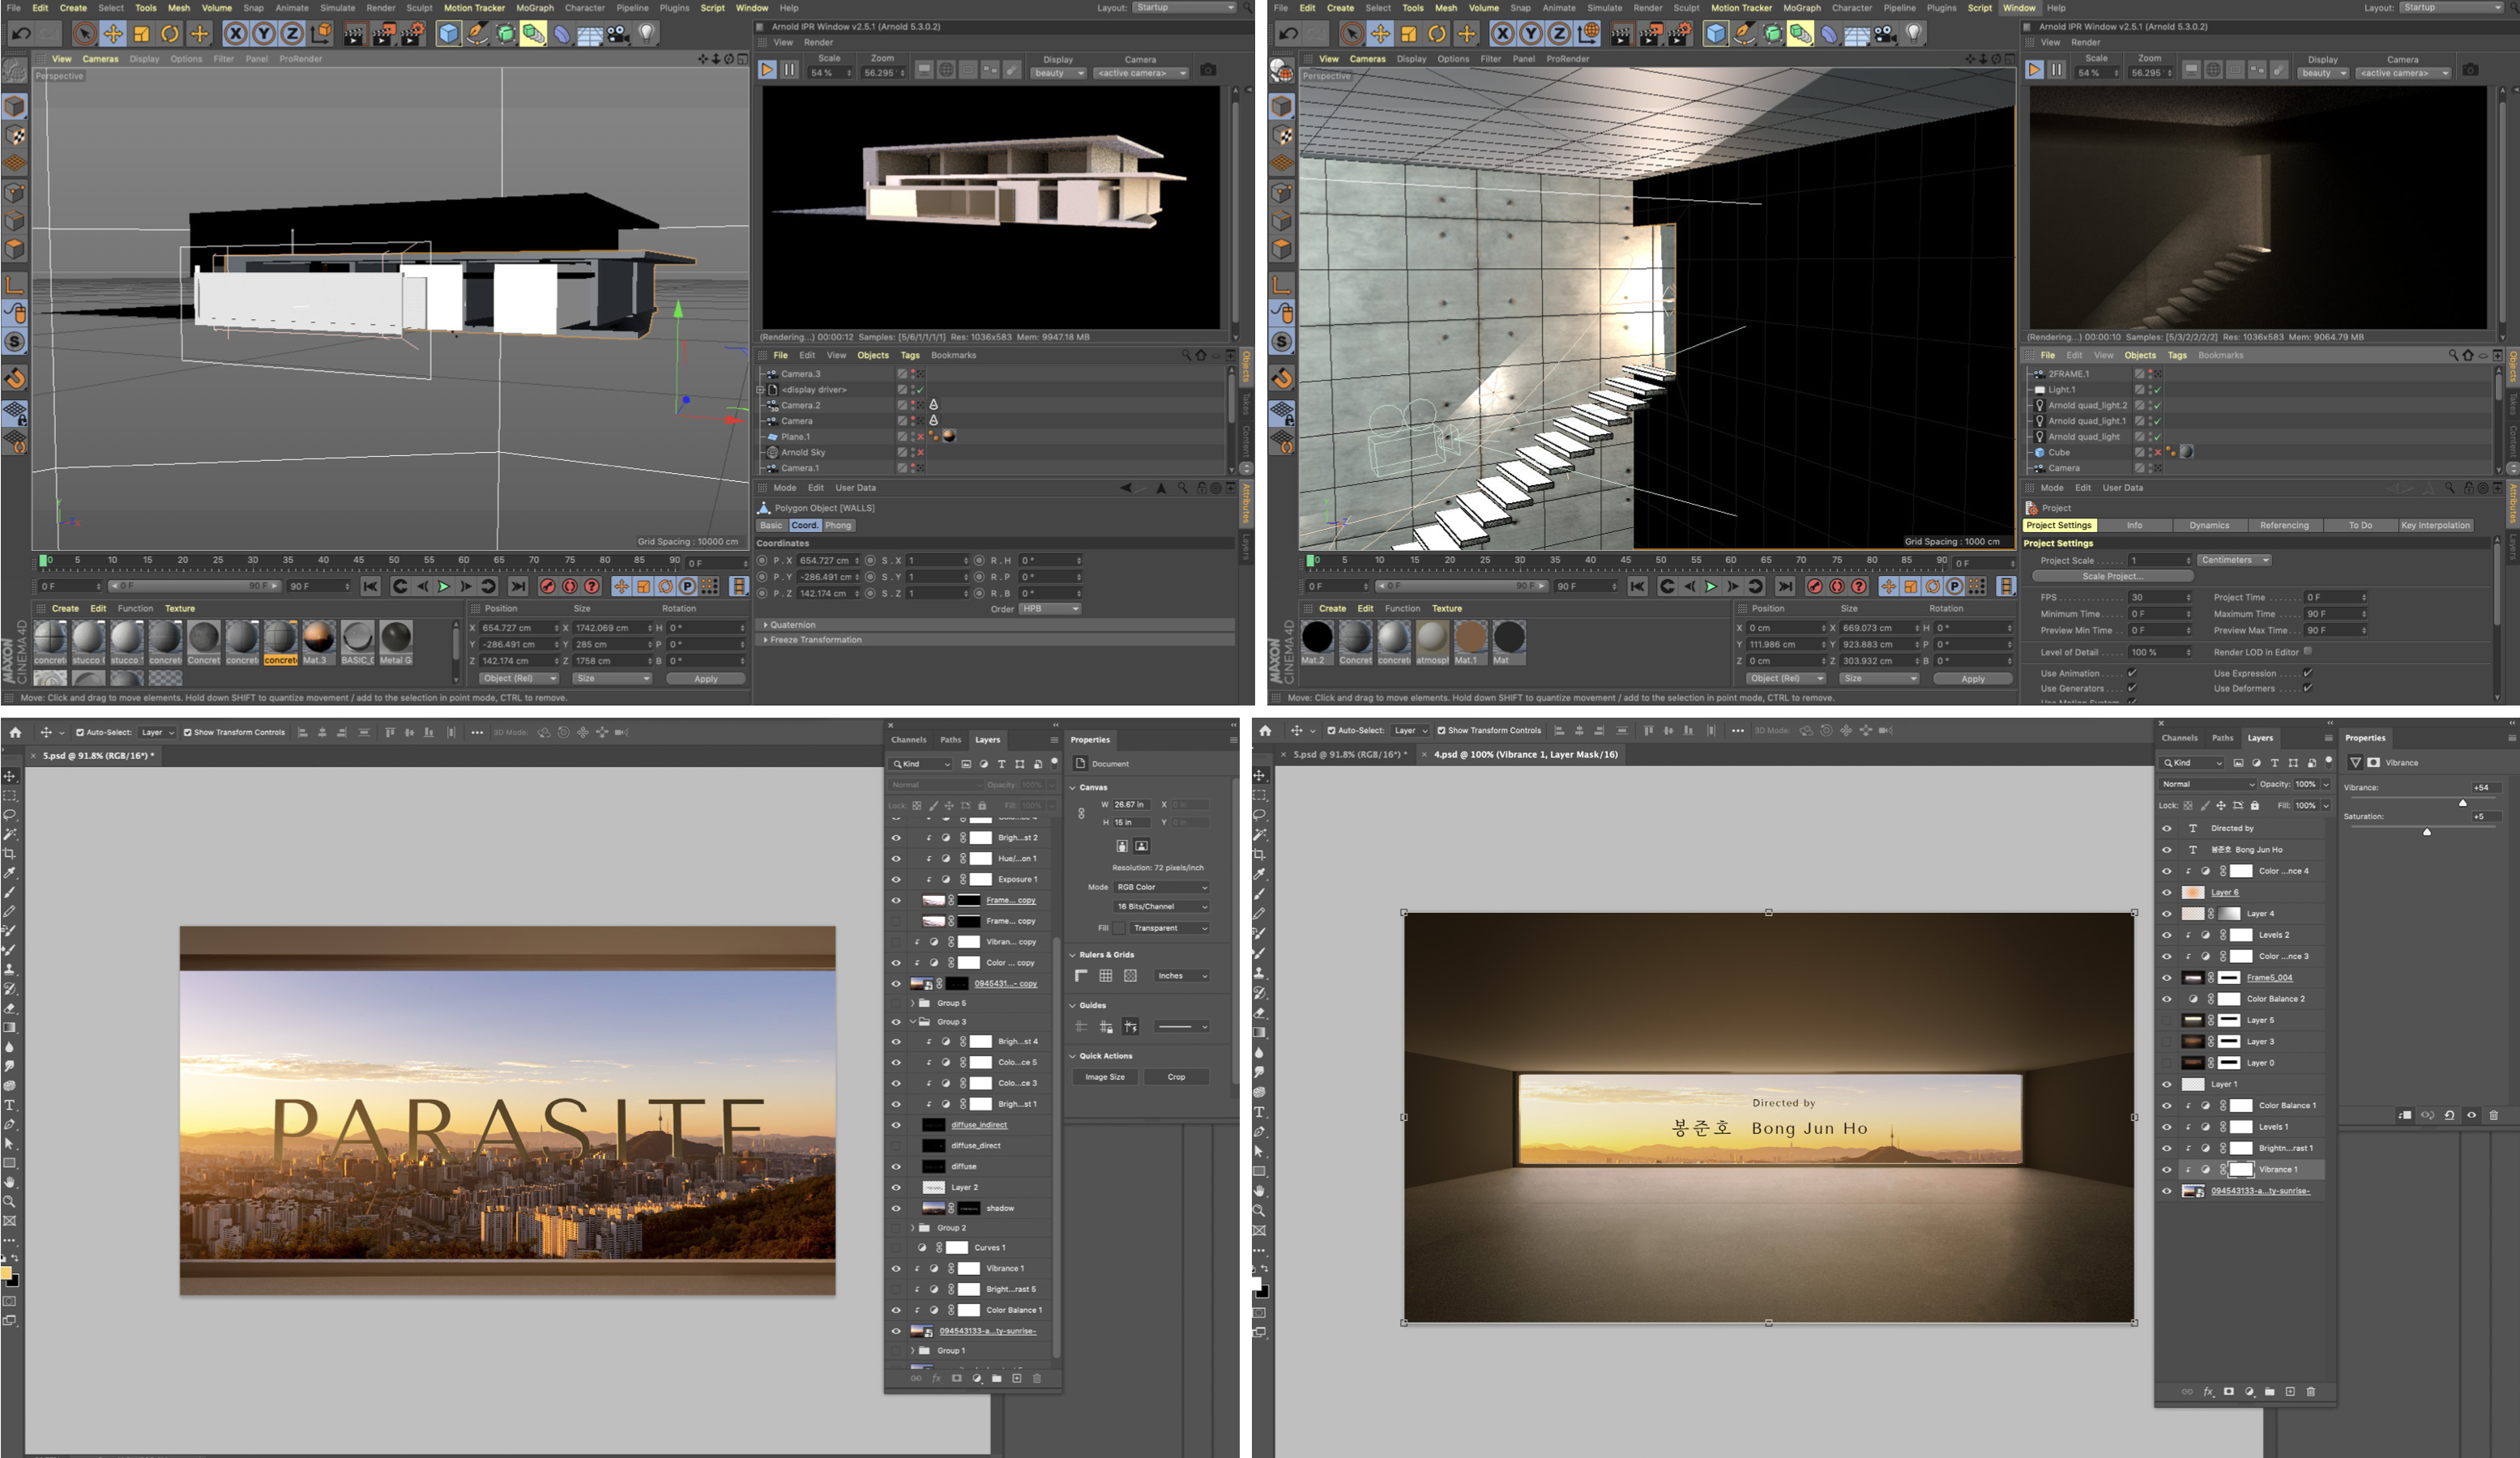Show diffuse_direct layer in 5.psd Photoshop
Viewport: 2520px width, 1458px height.
pyautogui.click(x=896, y=1145)
